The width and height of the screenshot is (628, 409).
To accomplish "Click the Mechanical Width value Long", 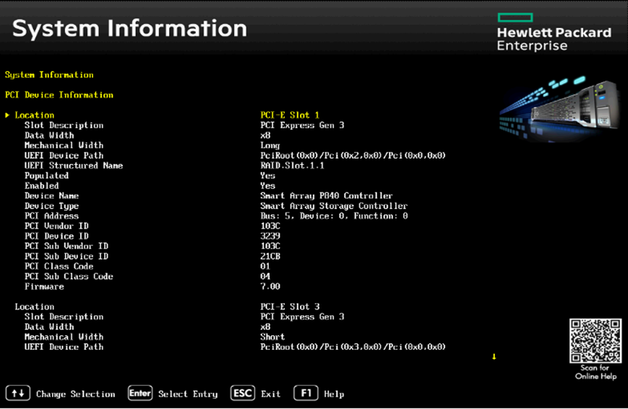I will (x=270, y=146).
